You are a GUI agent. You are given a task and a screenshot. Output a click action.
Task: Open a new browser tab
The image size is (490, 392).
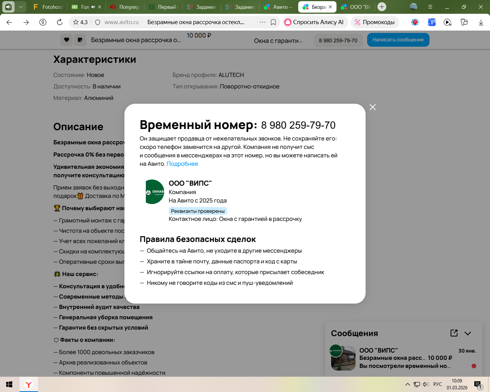point(382,7)
